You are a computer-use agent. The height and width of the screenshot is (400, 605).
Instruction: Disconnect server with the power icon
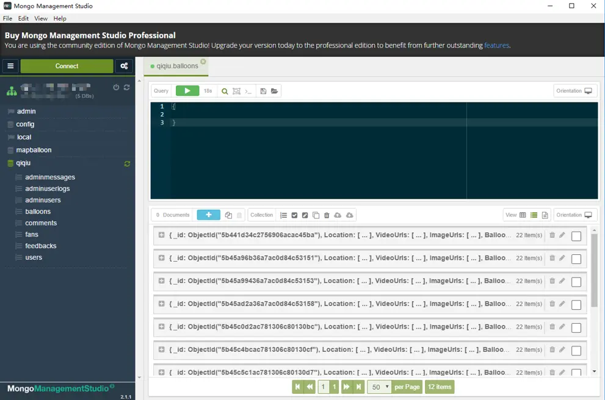[116, 87]
